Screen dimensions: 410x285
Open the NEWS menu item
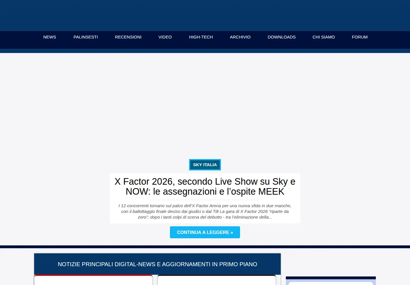click(50, 37)
